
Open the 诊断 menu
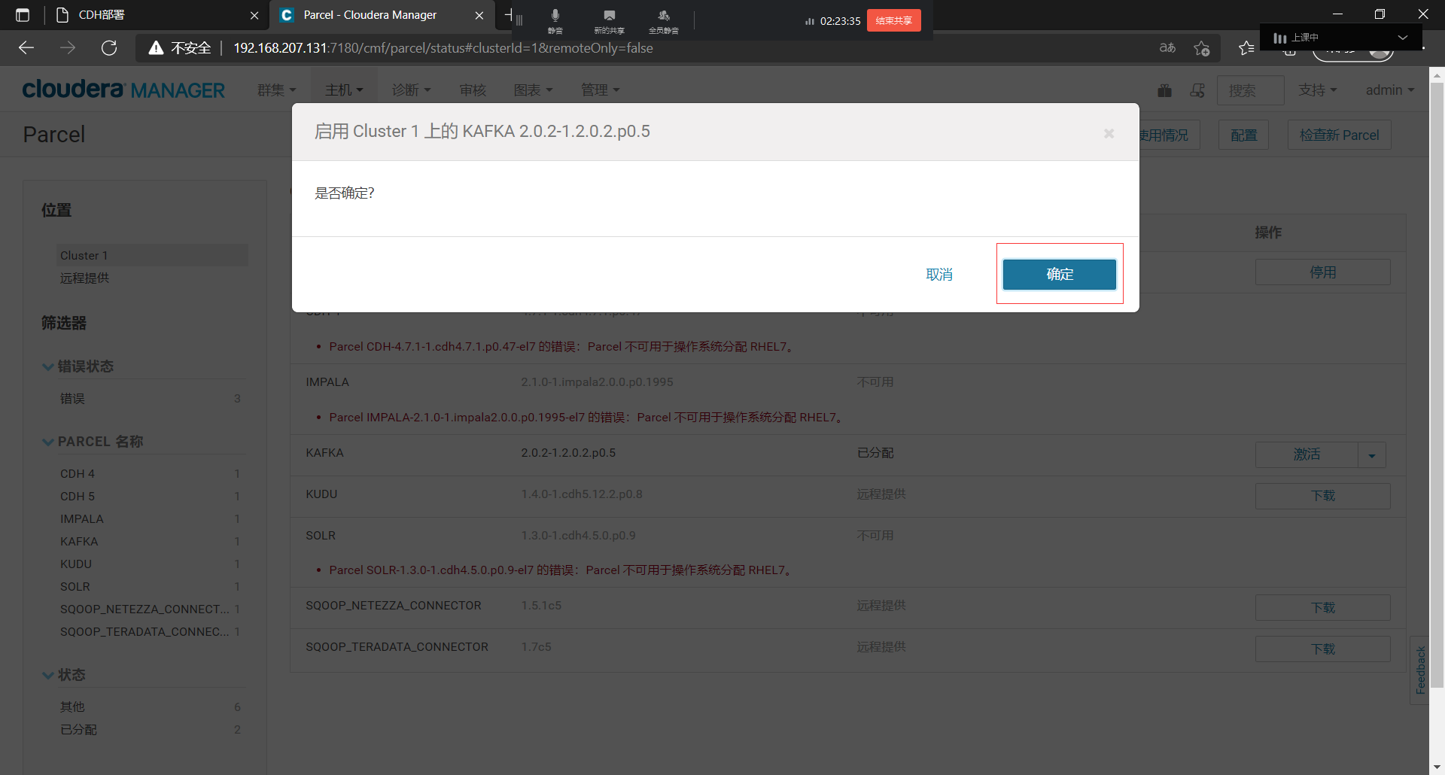coord(411,90)
